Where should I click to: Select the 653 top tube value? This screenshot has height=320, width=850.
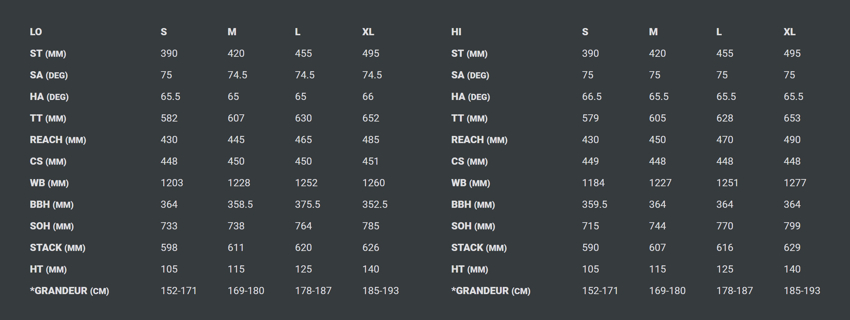pos(792,118)
